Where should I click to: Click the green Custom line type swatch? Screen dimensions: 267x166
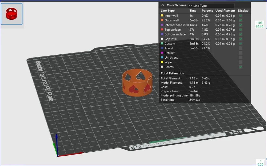[x=162, y=43]
